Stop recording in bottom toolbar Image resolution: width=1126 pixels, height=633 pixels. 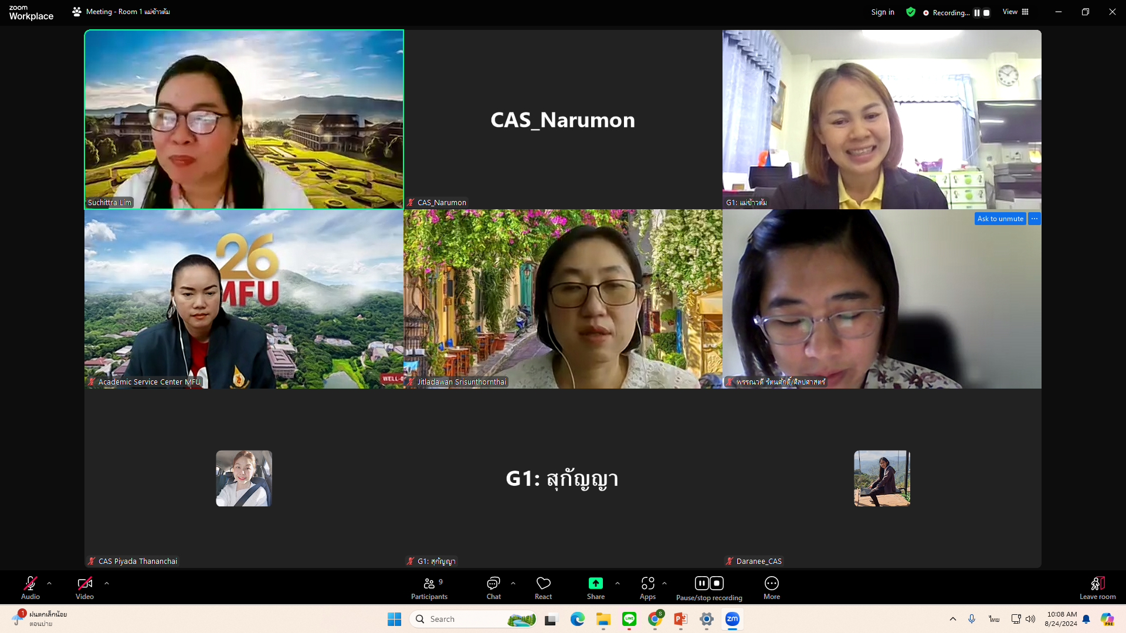tap(716, 583)
